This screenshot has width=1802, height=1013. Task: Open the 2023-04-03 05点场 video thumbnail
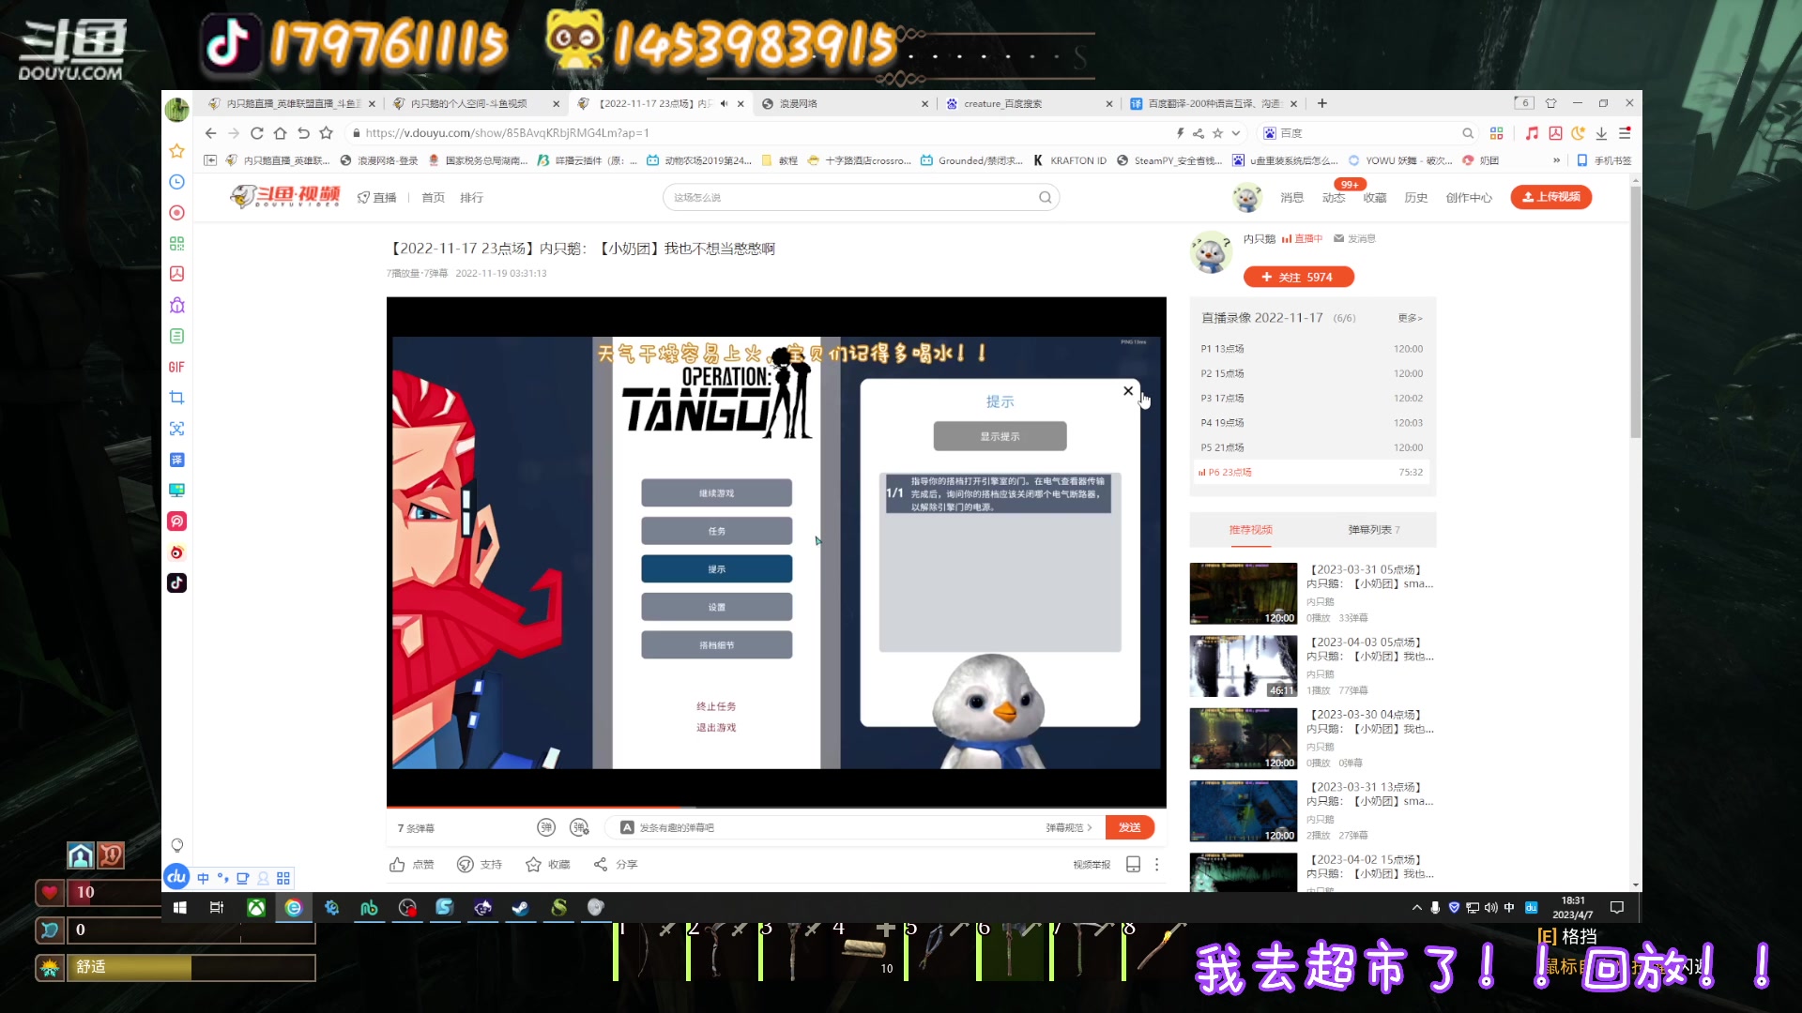(1243, 666)
